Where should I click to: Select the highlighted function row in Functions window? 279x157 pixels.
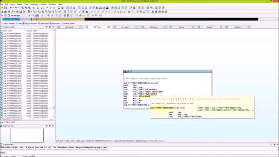pyautogui.click(x=26, y=108)
